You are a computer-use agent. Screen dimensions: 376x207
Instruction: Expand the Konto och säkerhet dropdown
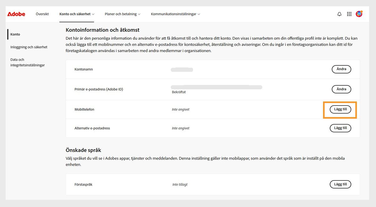(76, 14)
